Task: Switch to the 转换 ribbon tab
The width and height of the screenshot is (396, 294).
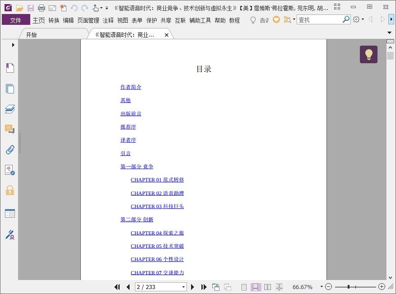Action: [54, 20]
